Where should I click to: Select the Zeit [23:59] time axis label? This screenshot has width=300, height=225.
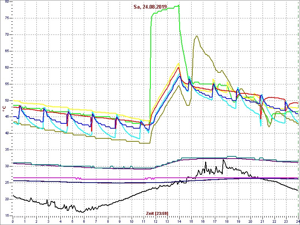[x=157, y=213]
